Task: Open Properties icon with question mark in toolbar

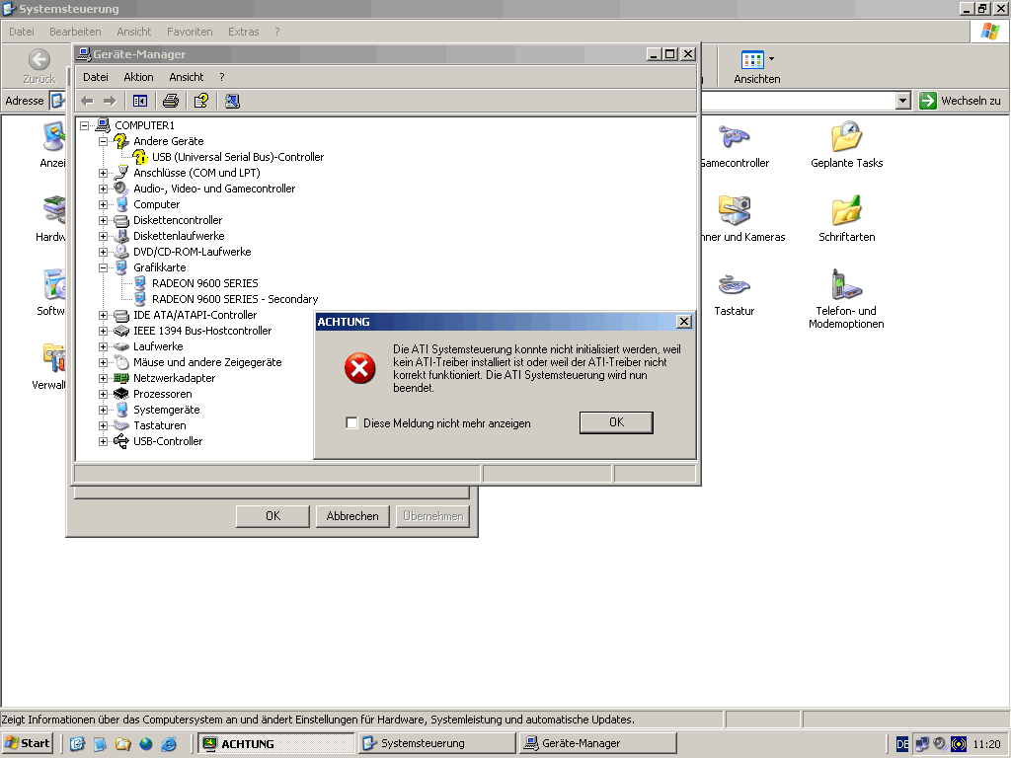Action: [x=201, y=102]
